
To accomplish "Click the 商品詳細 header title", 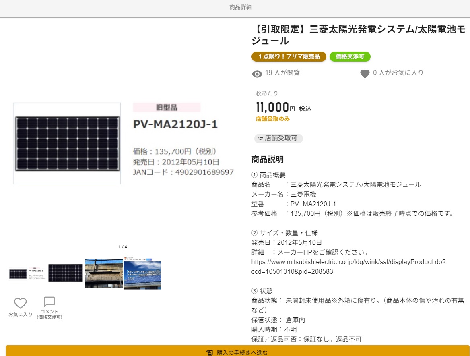I will click(240, 7).
